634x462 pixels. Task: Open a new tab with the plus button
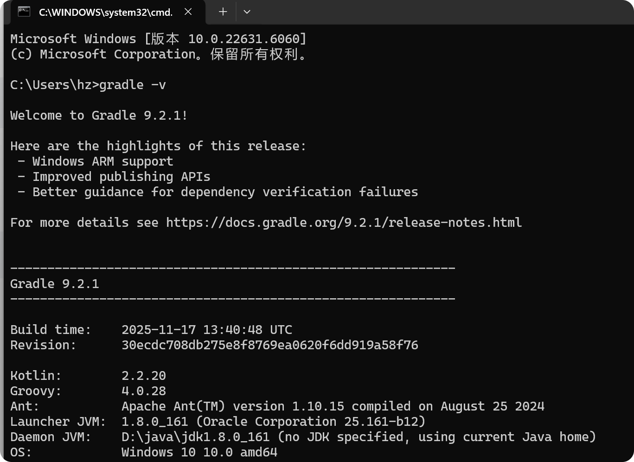click(223, 12)
